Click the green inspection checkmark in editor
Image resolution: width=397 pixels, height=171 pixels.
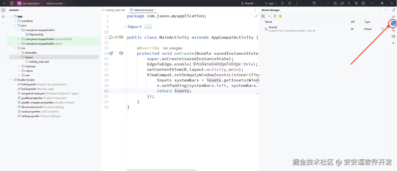coord(256,16)
